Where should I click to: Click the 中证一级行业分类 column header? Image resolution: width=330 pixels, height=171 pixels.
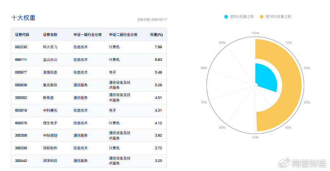(x=88, y=35)
